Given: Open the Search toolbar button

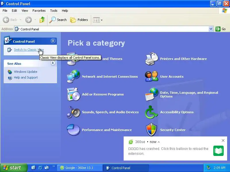Looking at the screenshot, I should [x=58, y=20].
